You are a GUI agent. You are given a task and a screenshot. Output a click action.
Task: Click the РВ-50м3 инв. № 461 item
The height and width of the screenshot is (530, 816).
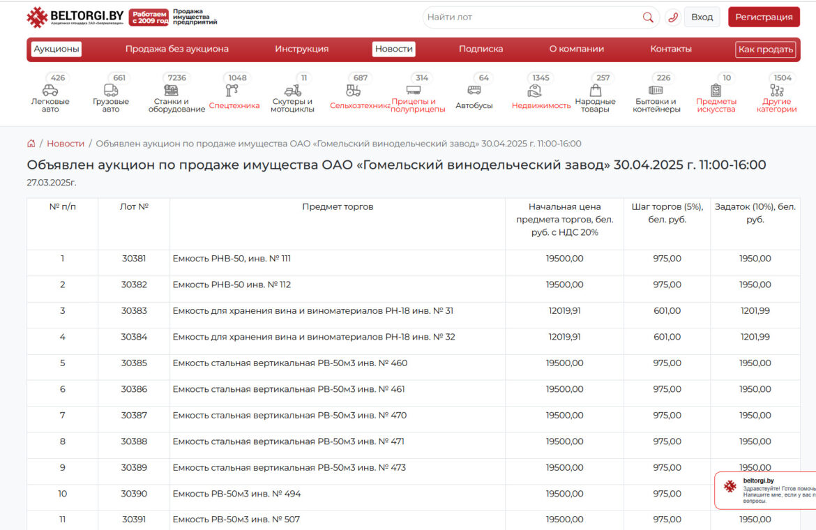click(x=289, y=389)
